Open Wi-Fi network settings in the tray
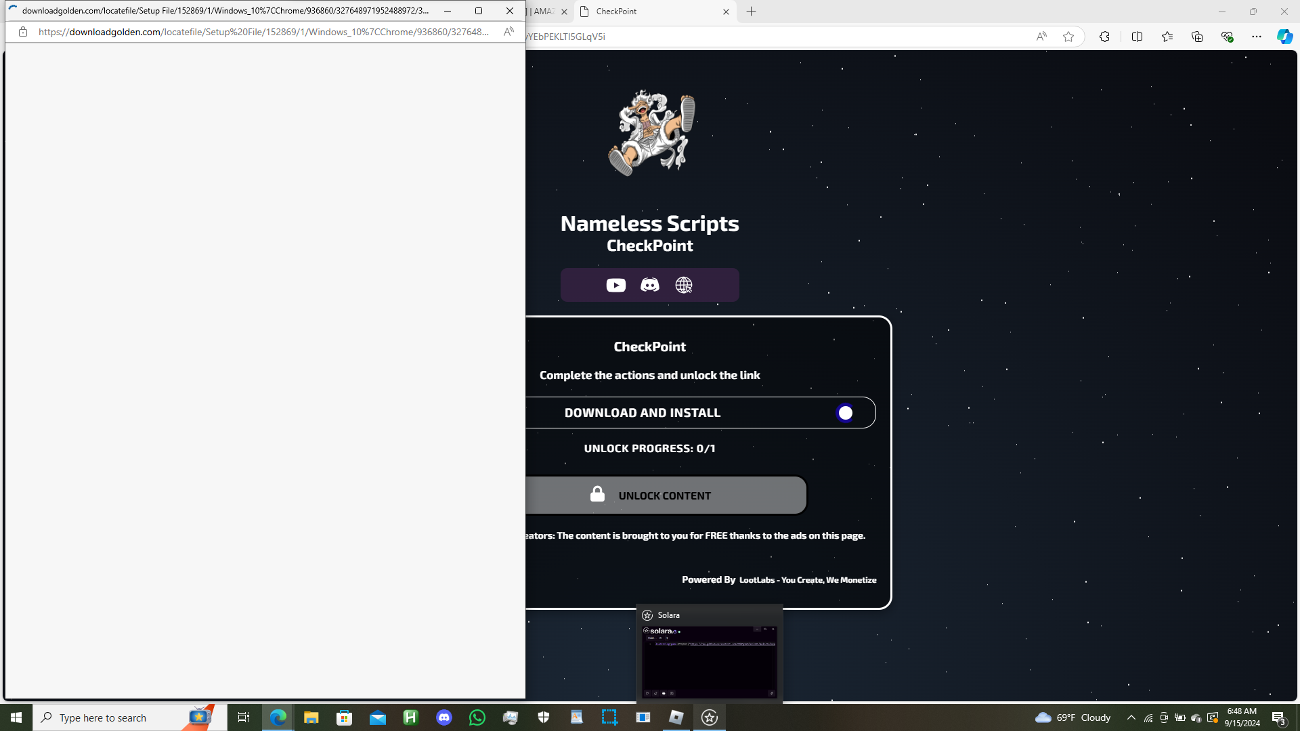Viewport: 1300px width, 731px height. (1148, 718)
